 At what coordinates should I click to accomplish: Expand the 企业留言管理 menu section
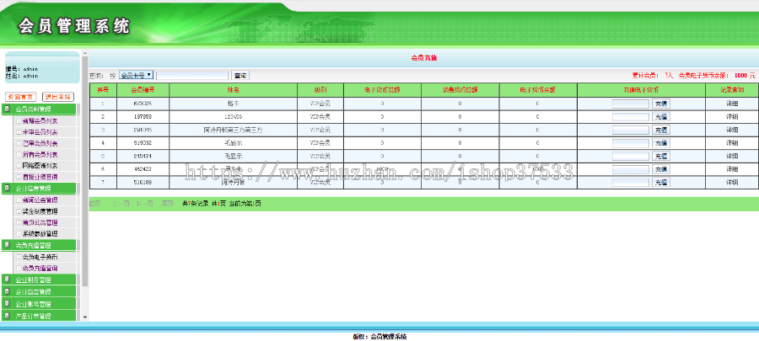click(x=39, y=291)
